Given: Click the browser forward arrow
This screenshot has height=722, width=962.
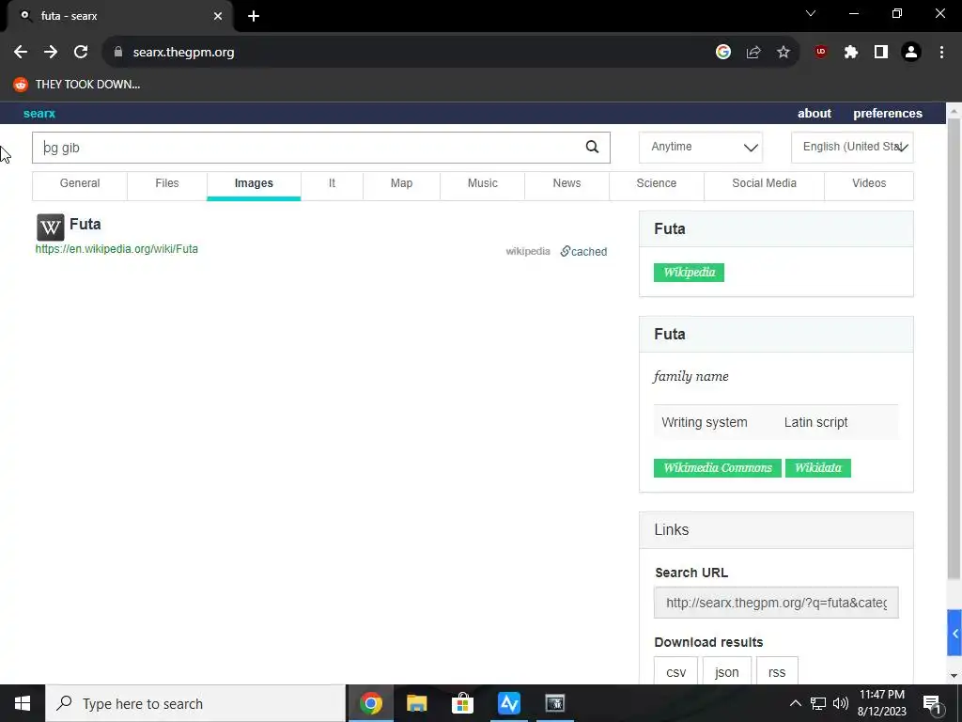Looking at the screenshot, I should coord(51,53).
